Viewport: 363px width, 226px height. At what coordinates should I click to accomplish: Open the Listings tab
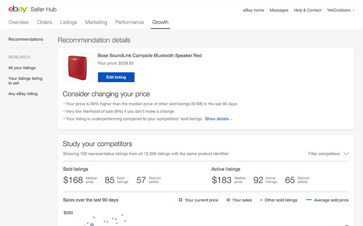coord(69,22)
